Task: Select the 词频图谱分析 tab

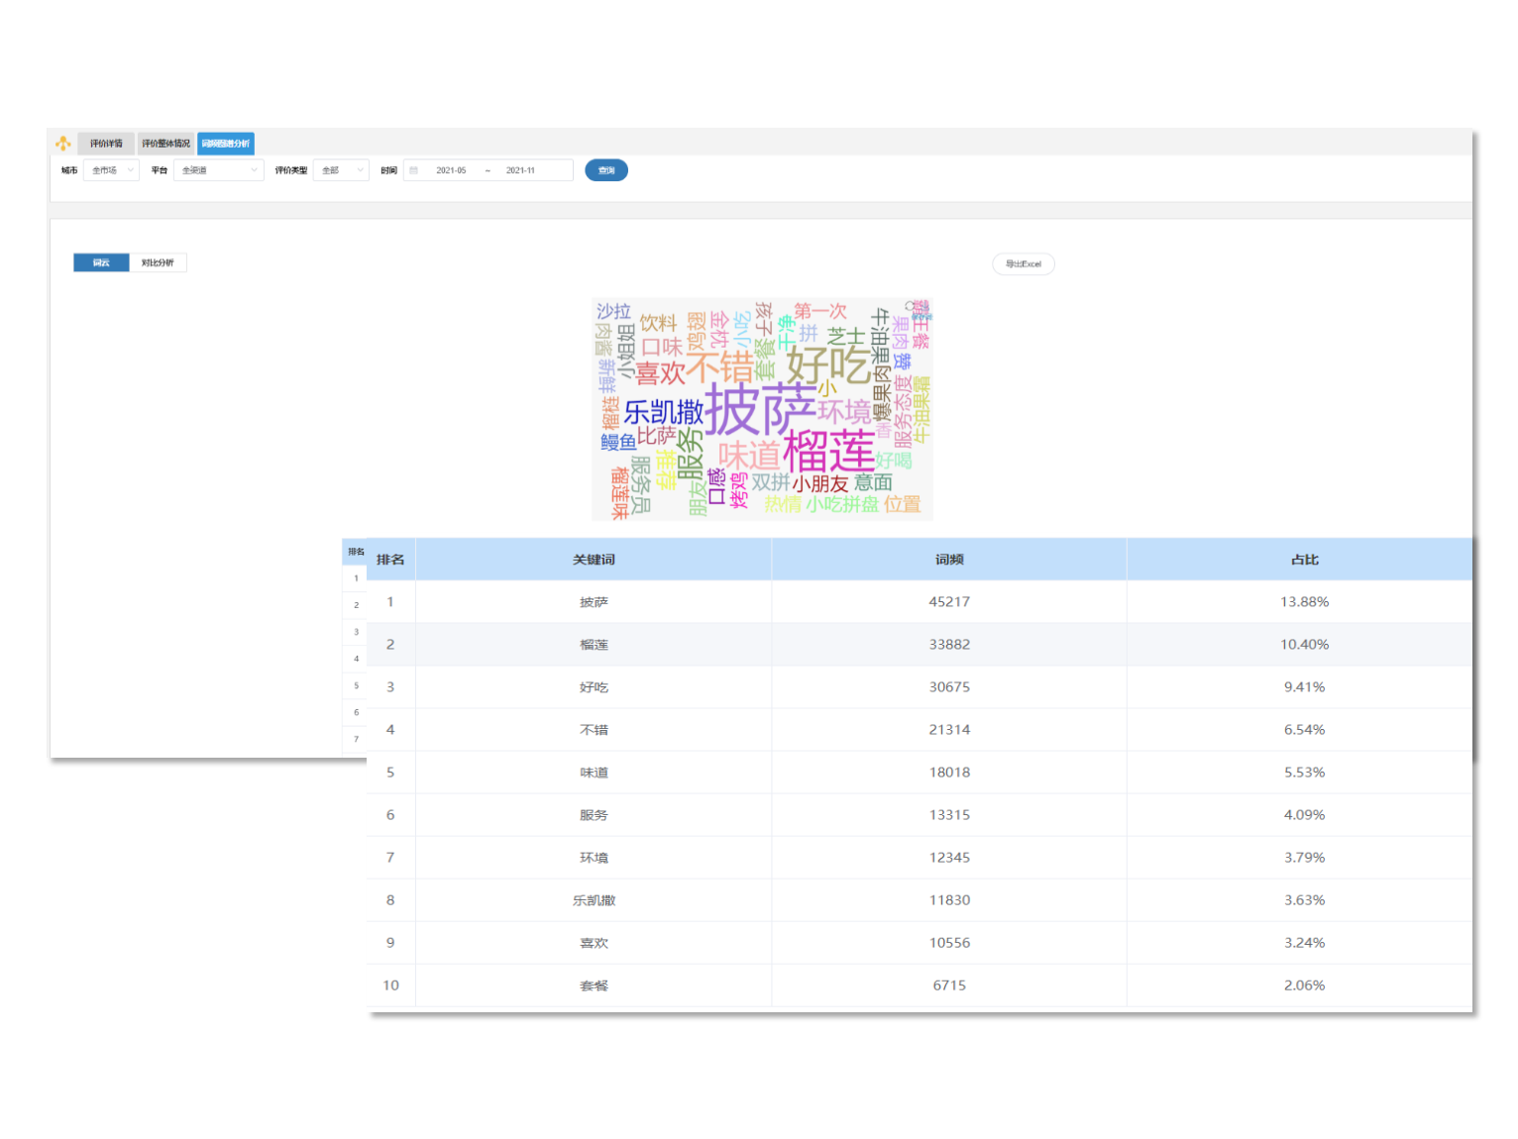Action: (x=226, y=144)
